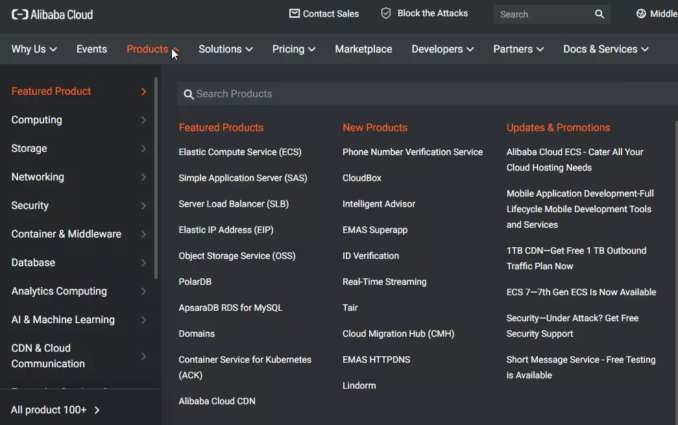Click the shield icon for Block the Attacks
678x425 pixels.
[x=385, y=12]
